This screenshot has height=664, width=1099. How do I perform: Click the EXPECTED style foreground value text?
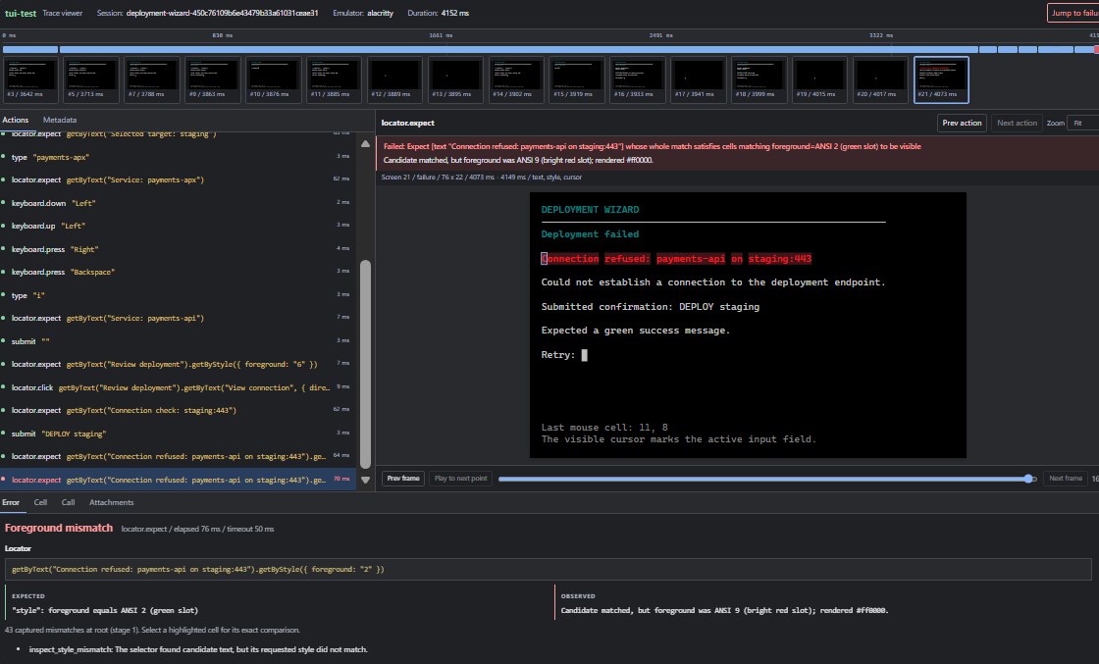(105, 611)
